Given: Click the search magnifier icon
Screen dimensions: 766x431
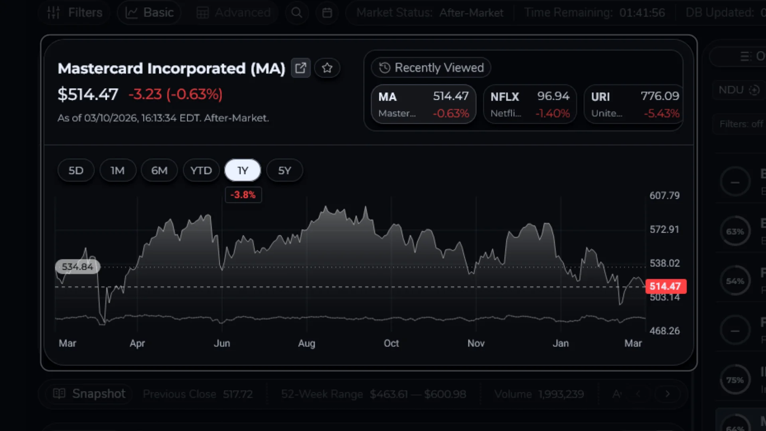Looking at the screenshot, I should coord(297,12).
